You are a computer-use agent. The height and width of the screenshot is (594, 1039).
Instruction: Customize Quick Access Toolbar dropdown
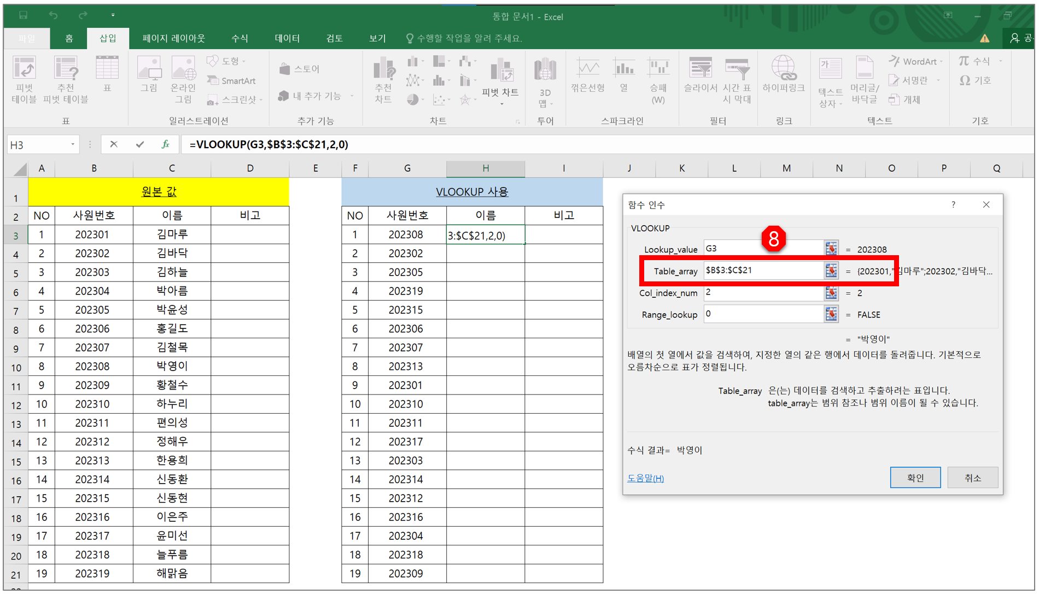pos(113,15)
